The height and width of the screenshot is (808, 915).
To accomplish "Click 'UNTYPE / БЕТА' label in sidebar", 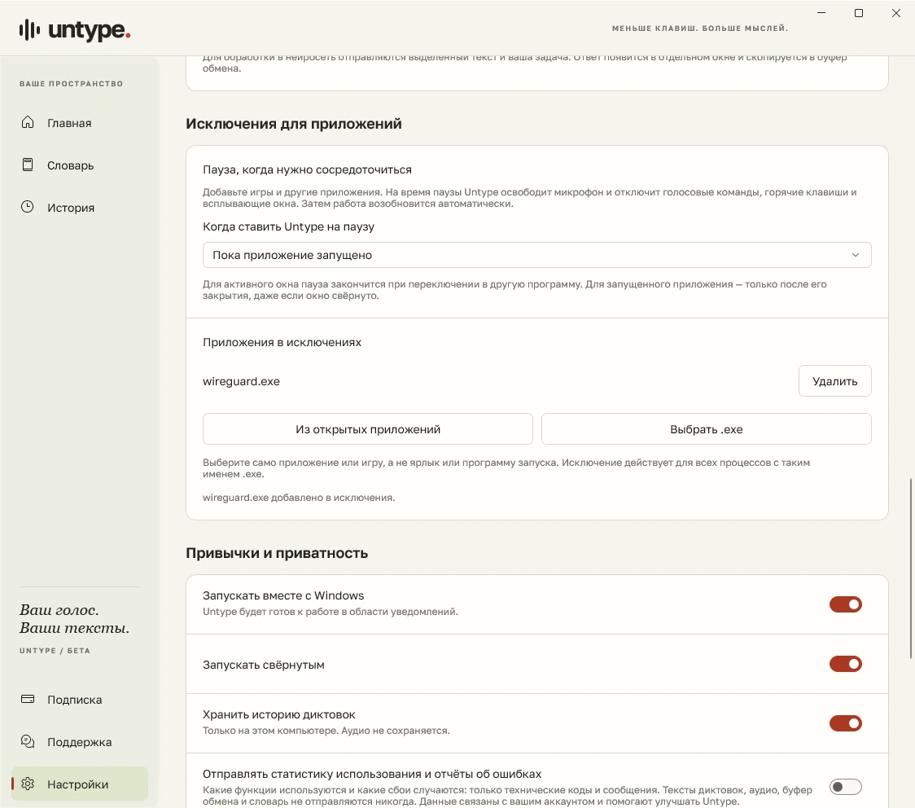I will pos(55,650).
